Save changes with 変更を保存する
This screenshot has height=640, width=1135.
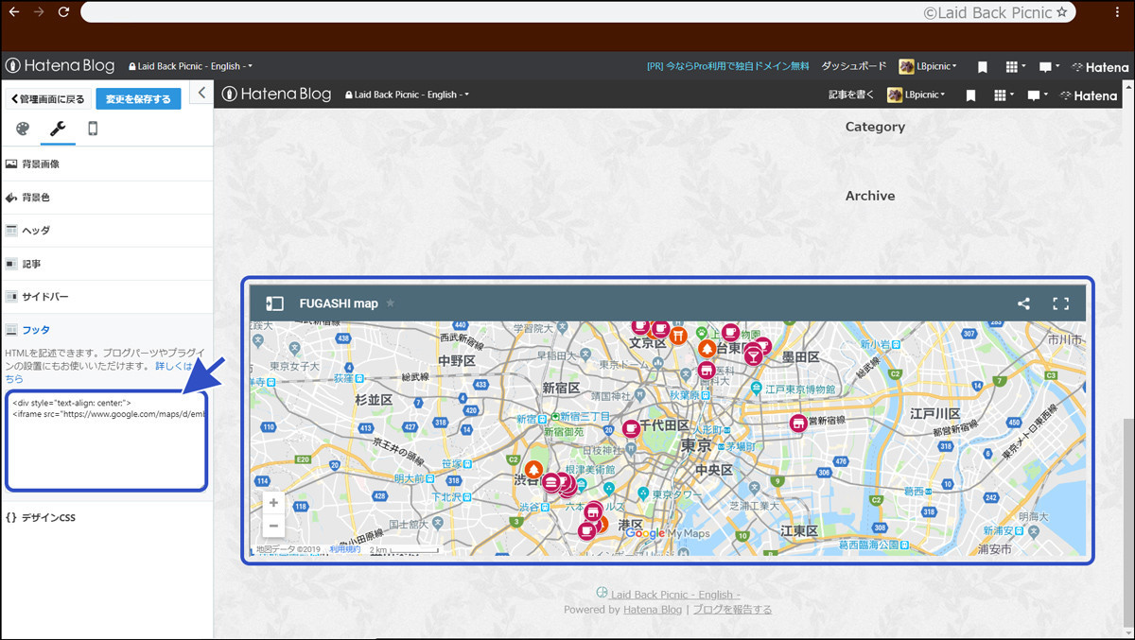138,98
